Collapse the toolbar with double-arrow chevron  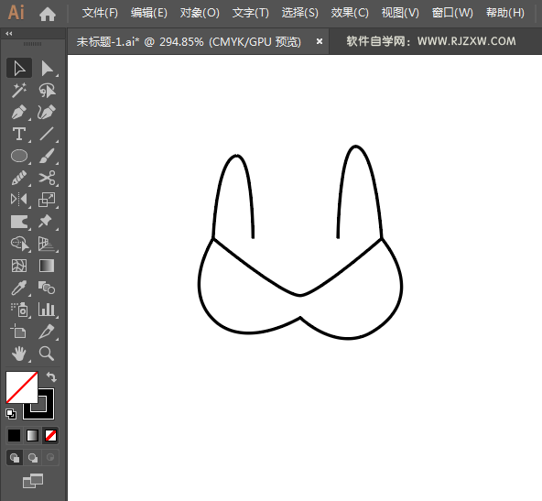9,34
